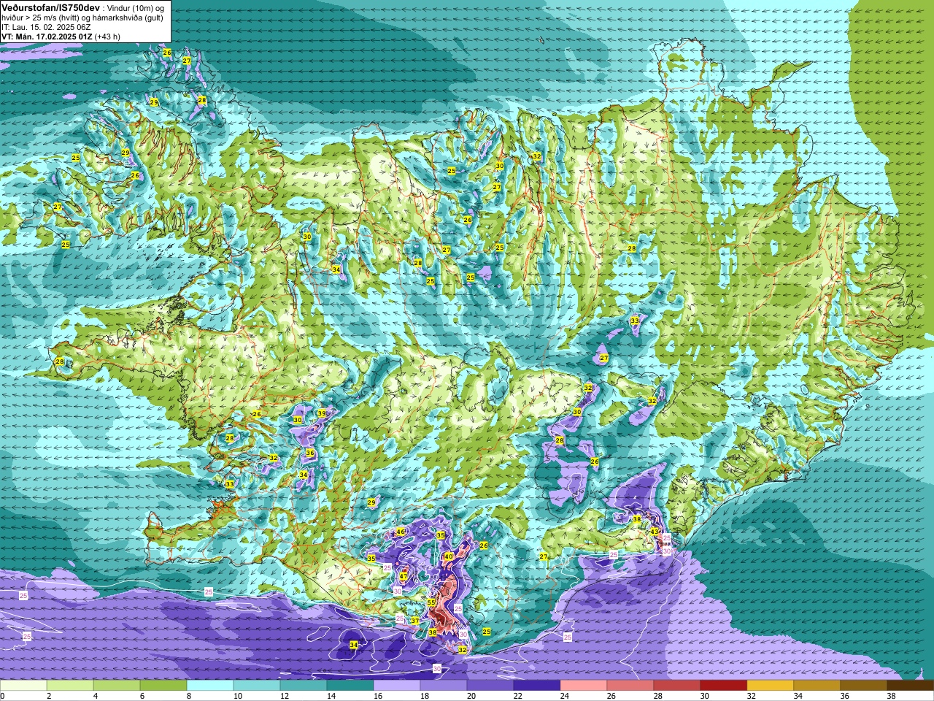Click the 0–2 m/s pale cream legend swatch
Screen dimensions: 934x701
point(23,686)
